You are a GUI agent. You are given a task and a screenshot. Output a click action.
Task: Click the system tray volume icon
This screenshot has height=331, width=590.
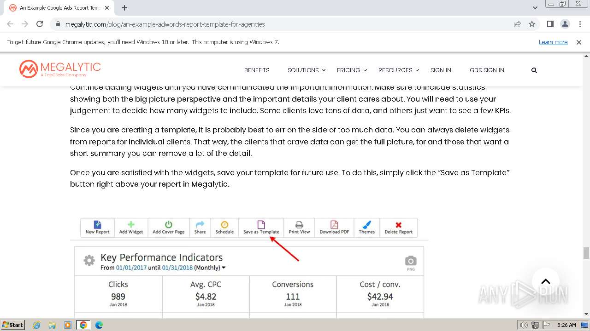pyautogui.click(x=524, y=325)
